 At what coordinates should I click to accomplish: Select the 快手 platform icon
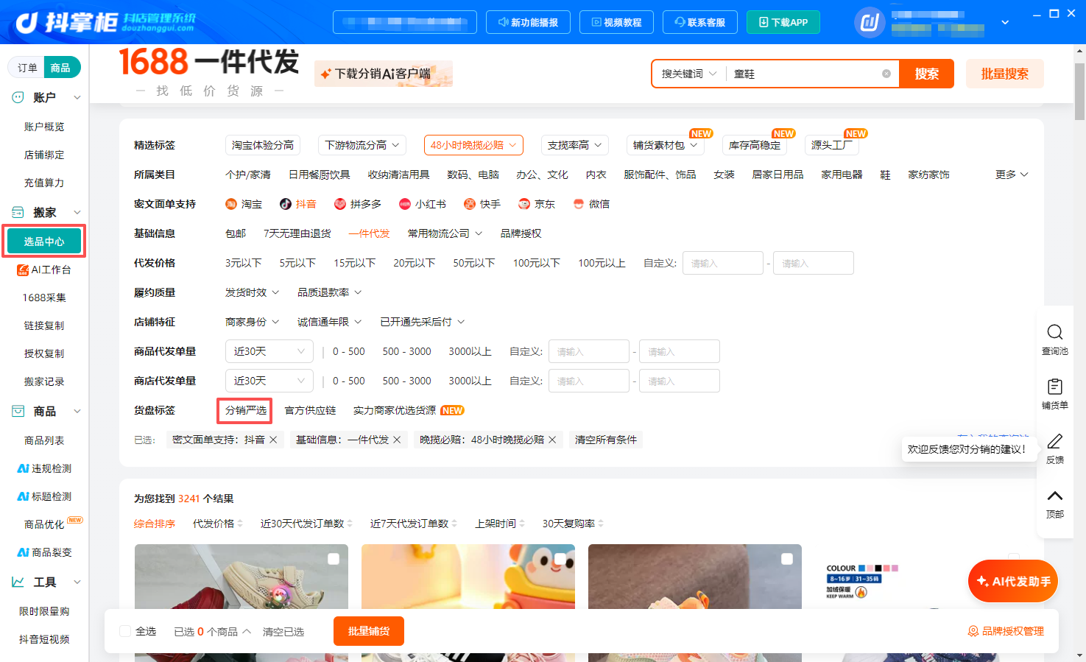[x=470, y=204]
